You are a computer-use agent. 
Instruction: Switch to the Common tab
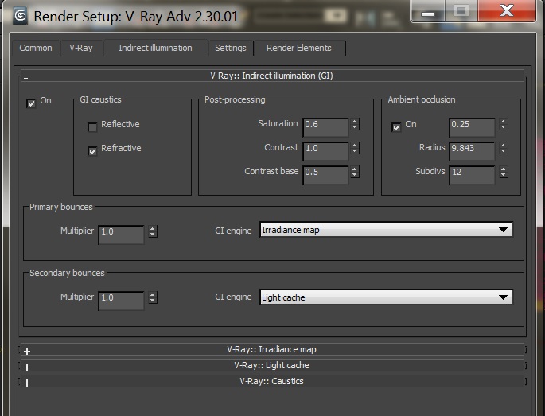36,48
